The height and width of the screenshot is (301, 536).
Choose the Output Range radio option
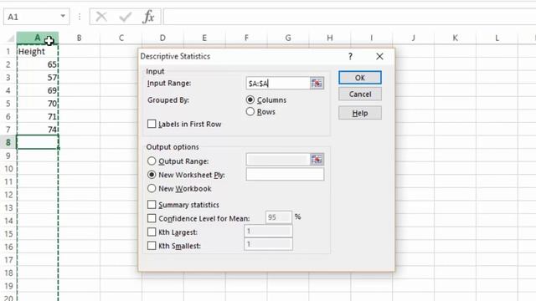[x=152, y=161]
